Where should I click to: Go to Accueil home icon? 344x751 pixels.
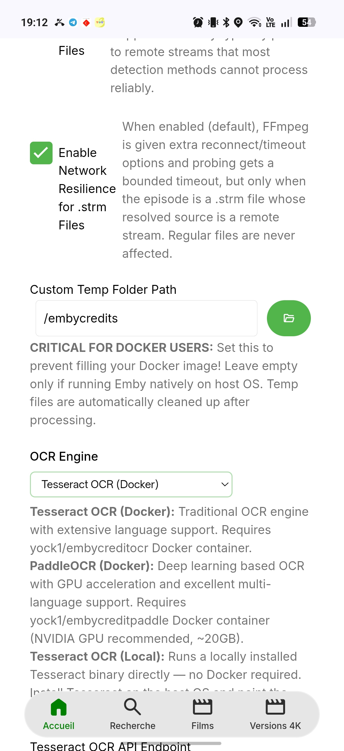pyautogui.click(x=59, y=707)
